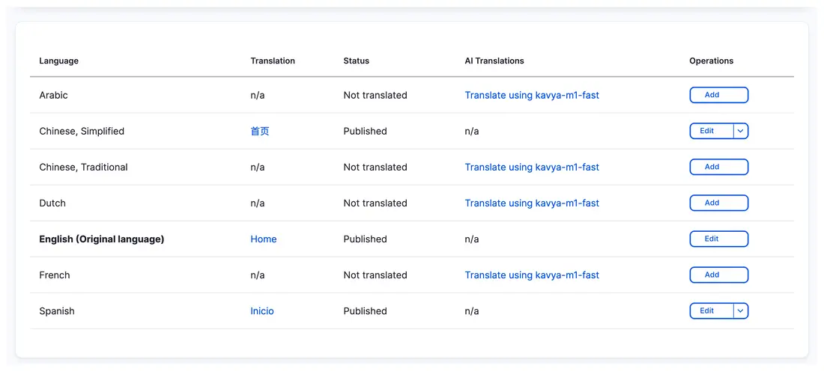Edit the Chinese, Simplified translation
Screen dimensions: 824x371
tap(712, 131)
